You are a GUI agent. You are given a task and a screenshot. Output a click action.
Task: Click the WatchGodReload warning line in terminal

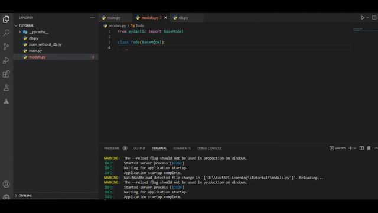[x=213, y=177]
